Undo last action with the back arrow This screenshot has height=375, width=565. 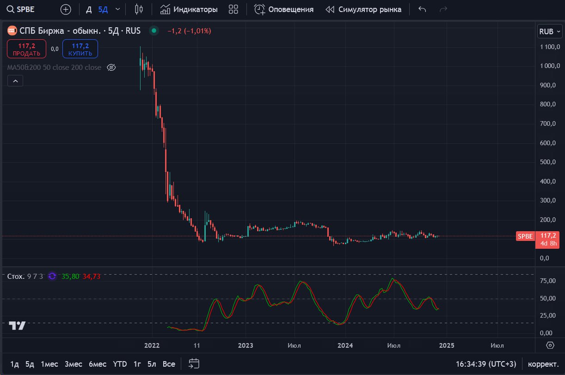click(x=422, y=9)
